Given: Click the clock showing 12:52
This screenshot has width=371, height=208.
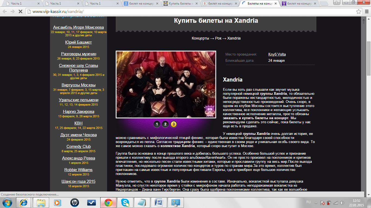Looking at the screenshot, I should (356, 200).
